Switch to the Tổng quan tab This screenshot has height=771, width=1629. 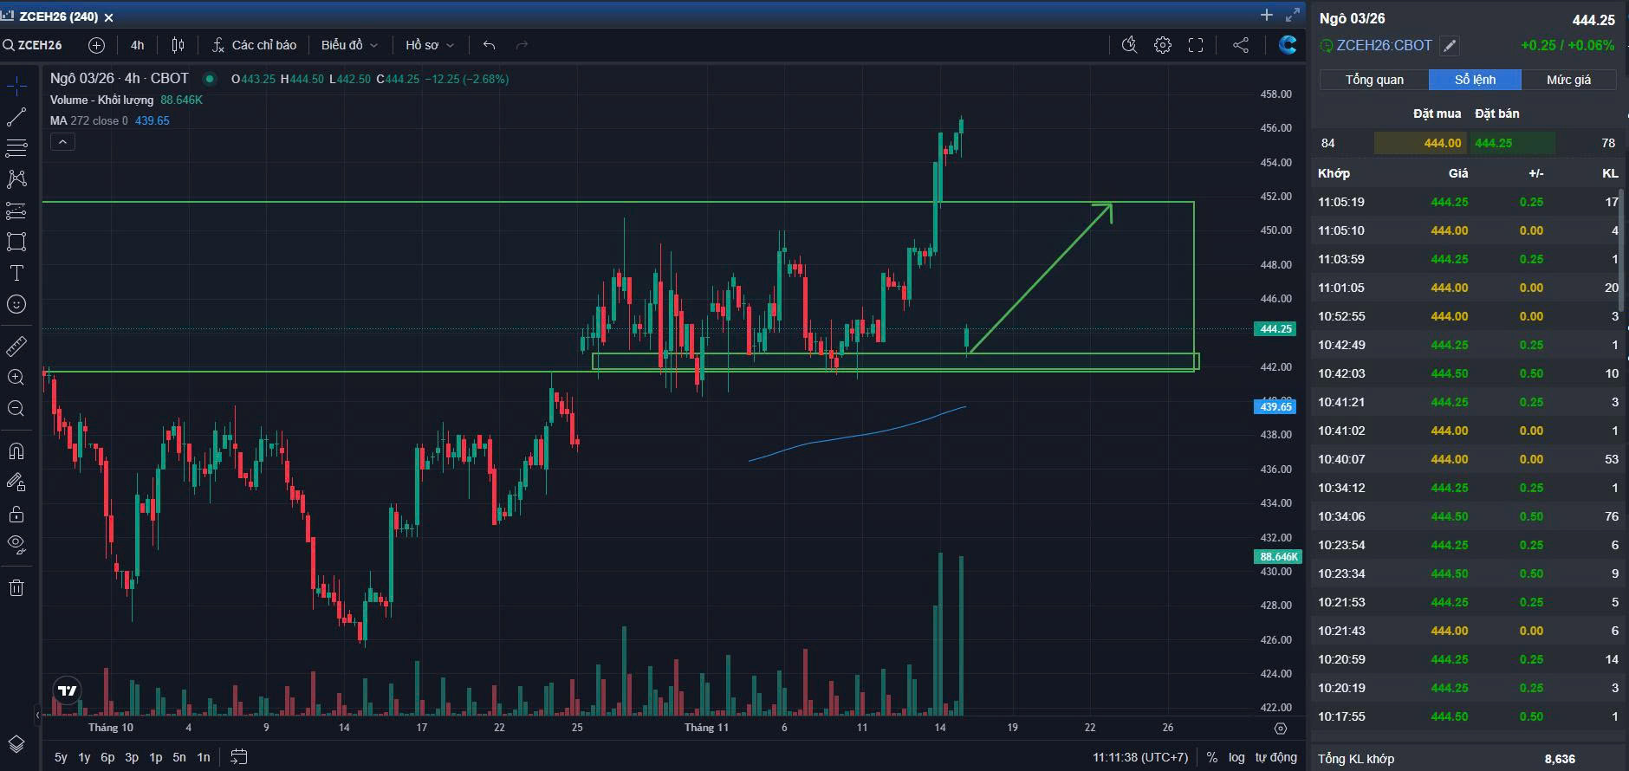[x=1374, y=80]
